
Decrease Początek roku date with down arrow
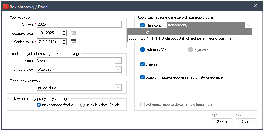[x=64, y=35]
